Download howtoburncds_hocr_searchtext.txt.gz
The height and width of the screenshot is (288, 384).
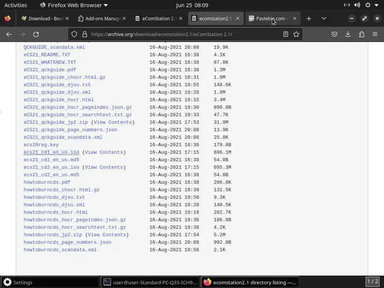(75, 227)
